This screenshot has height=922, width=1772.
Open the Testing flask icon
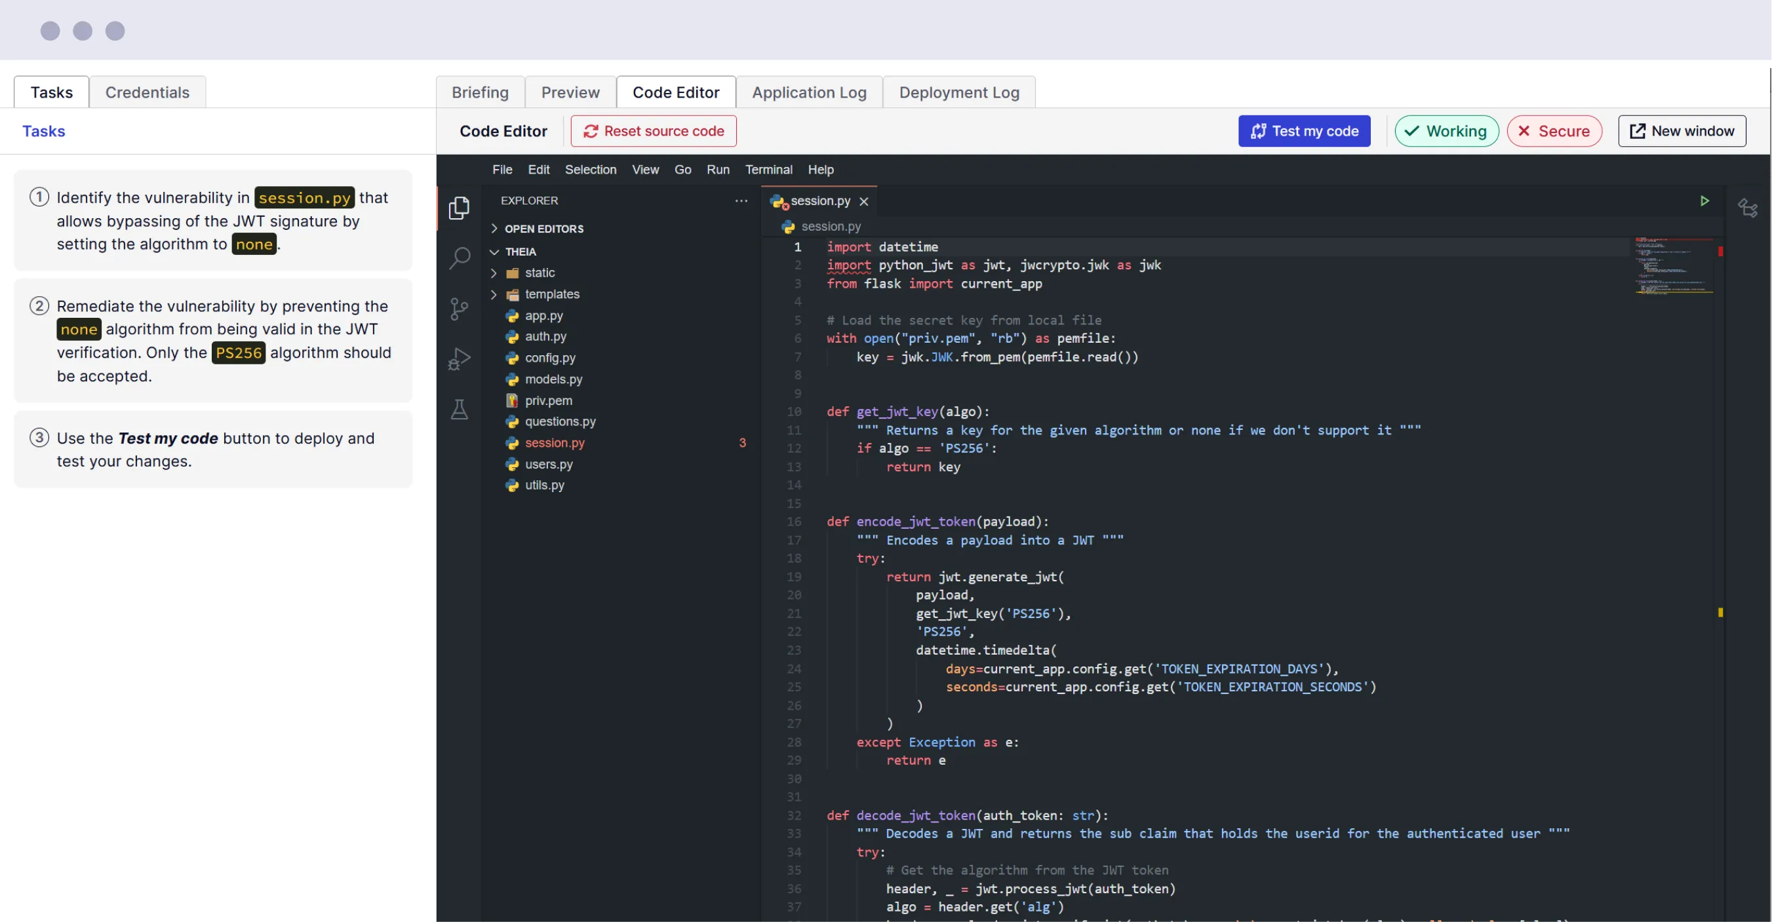click(x=459, y=410)
